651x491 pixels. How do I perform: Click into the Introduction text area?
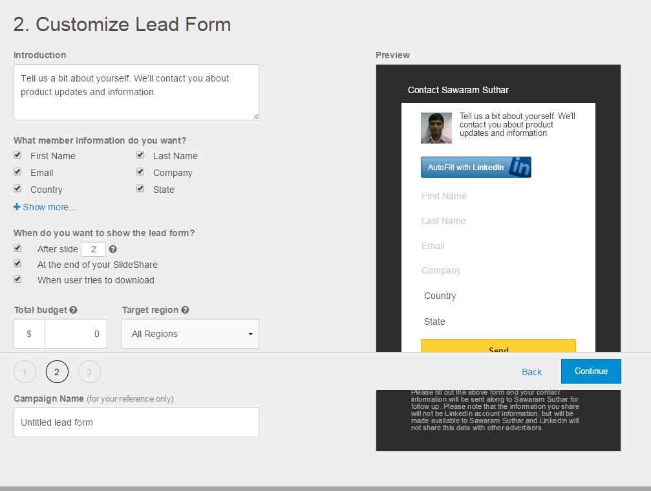[136, 93]
